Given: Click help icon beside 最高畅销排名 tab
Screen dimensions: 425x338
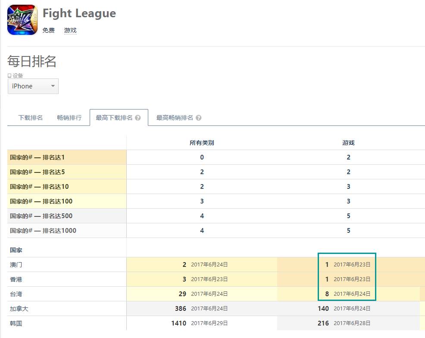Looking at the screenshot, I should point(198,118).
